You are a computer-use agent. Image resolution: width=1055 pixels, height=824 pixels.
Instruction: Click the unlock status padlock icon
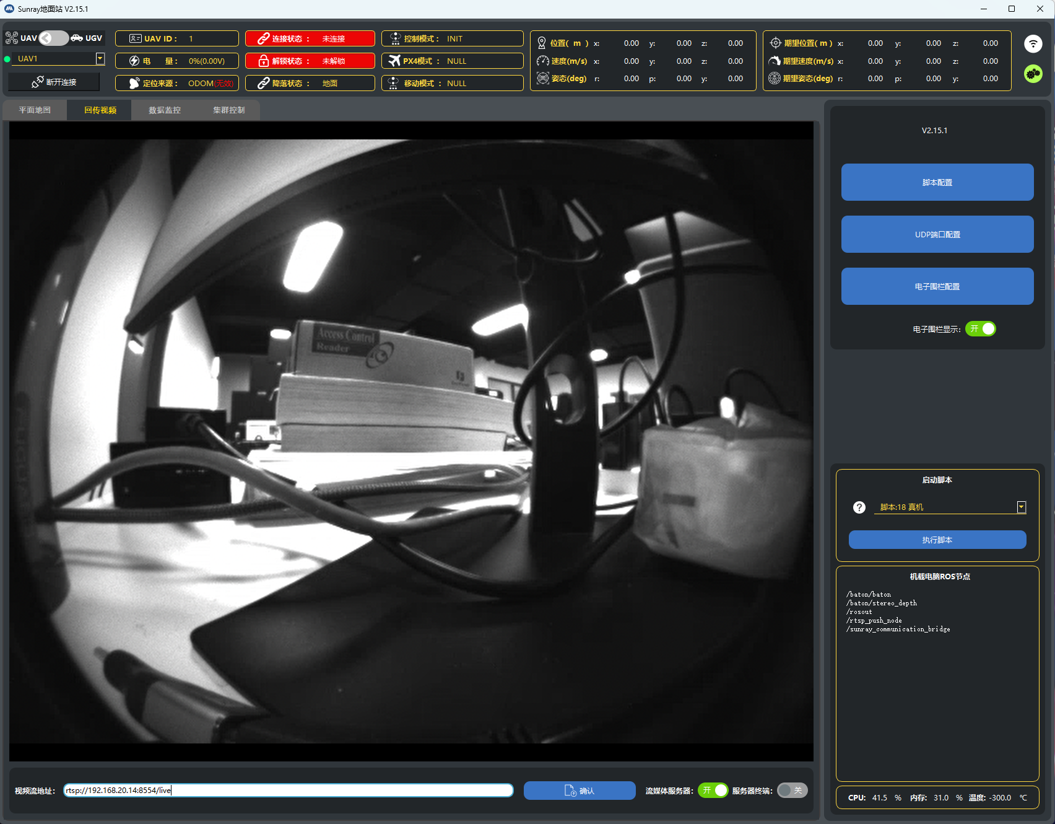click(x=263, y=61)
